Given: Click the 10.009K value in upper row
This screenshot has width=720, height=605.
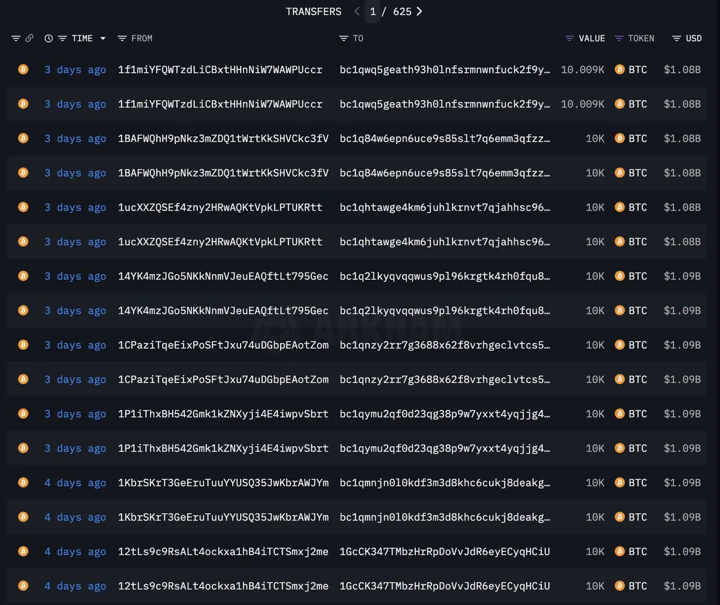Looking at the screenshot, I should [583, 70].
